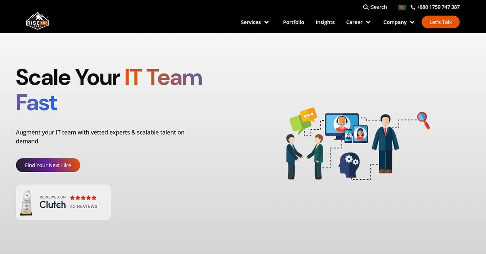The height and width of the screenshot is (254, 486).
Task: Expand the Career dropdown chevron
Action: [x=368, y=22]
